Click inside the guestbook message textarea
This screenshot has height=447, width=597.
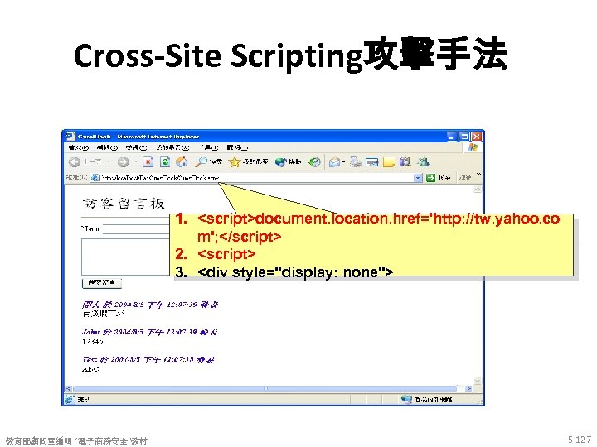tap(125, 257)
